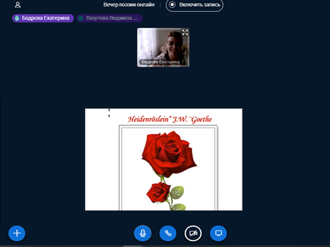Start screen sharing with monitor icon
The width and height of the screenshot is (330, 247).
[218, 233]
